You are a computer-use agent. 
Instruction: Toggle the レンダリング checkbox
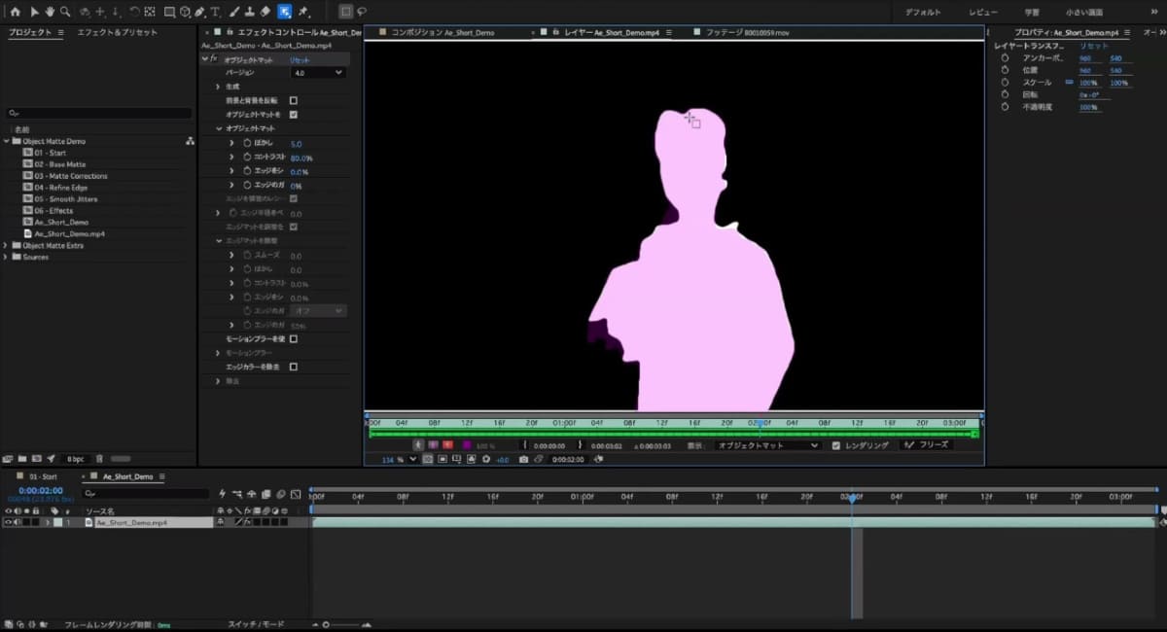click(x=836, y=444)
